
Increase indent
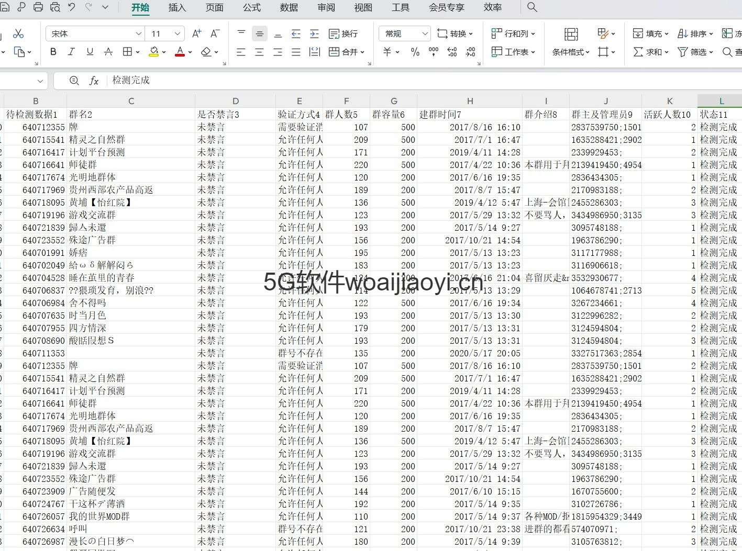314,33
